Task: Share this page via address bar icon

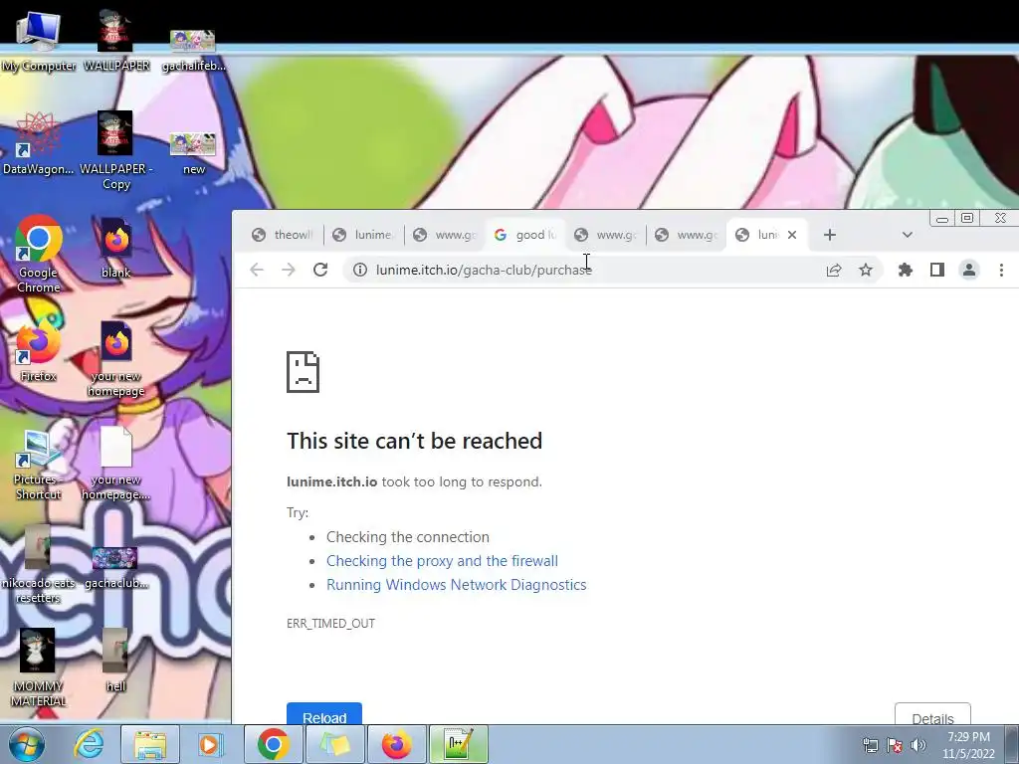Action: click(x=834, y=270)
